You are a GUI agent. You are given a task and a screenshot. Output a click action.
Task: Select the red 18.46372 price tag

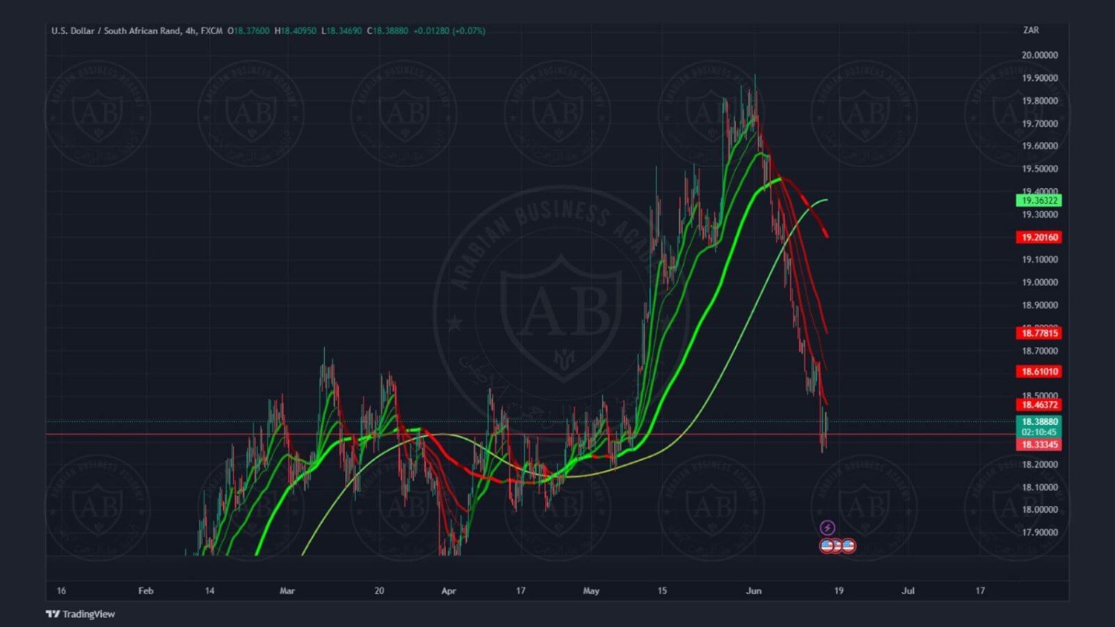pos(1039,405)
